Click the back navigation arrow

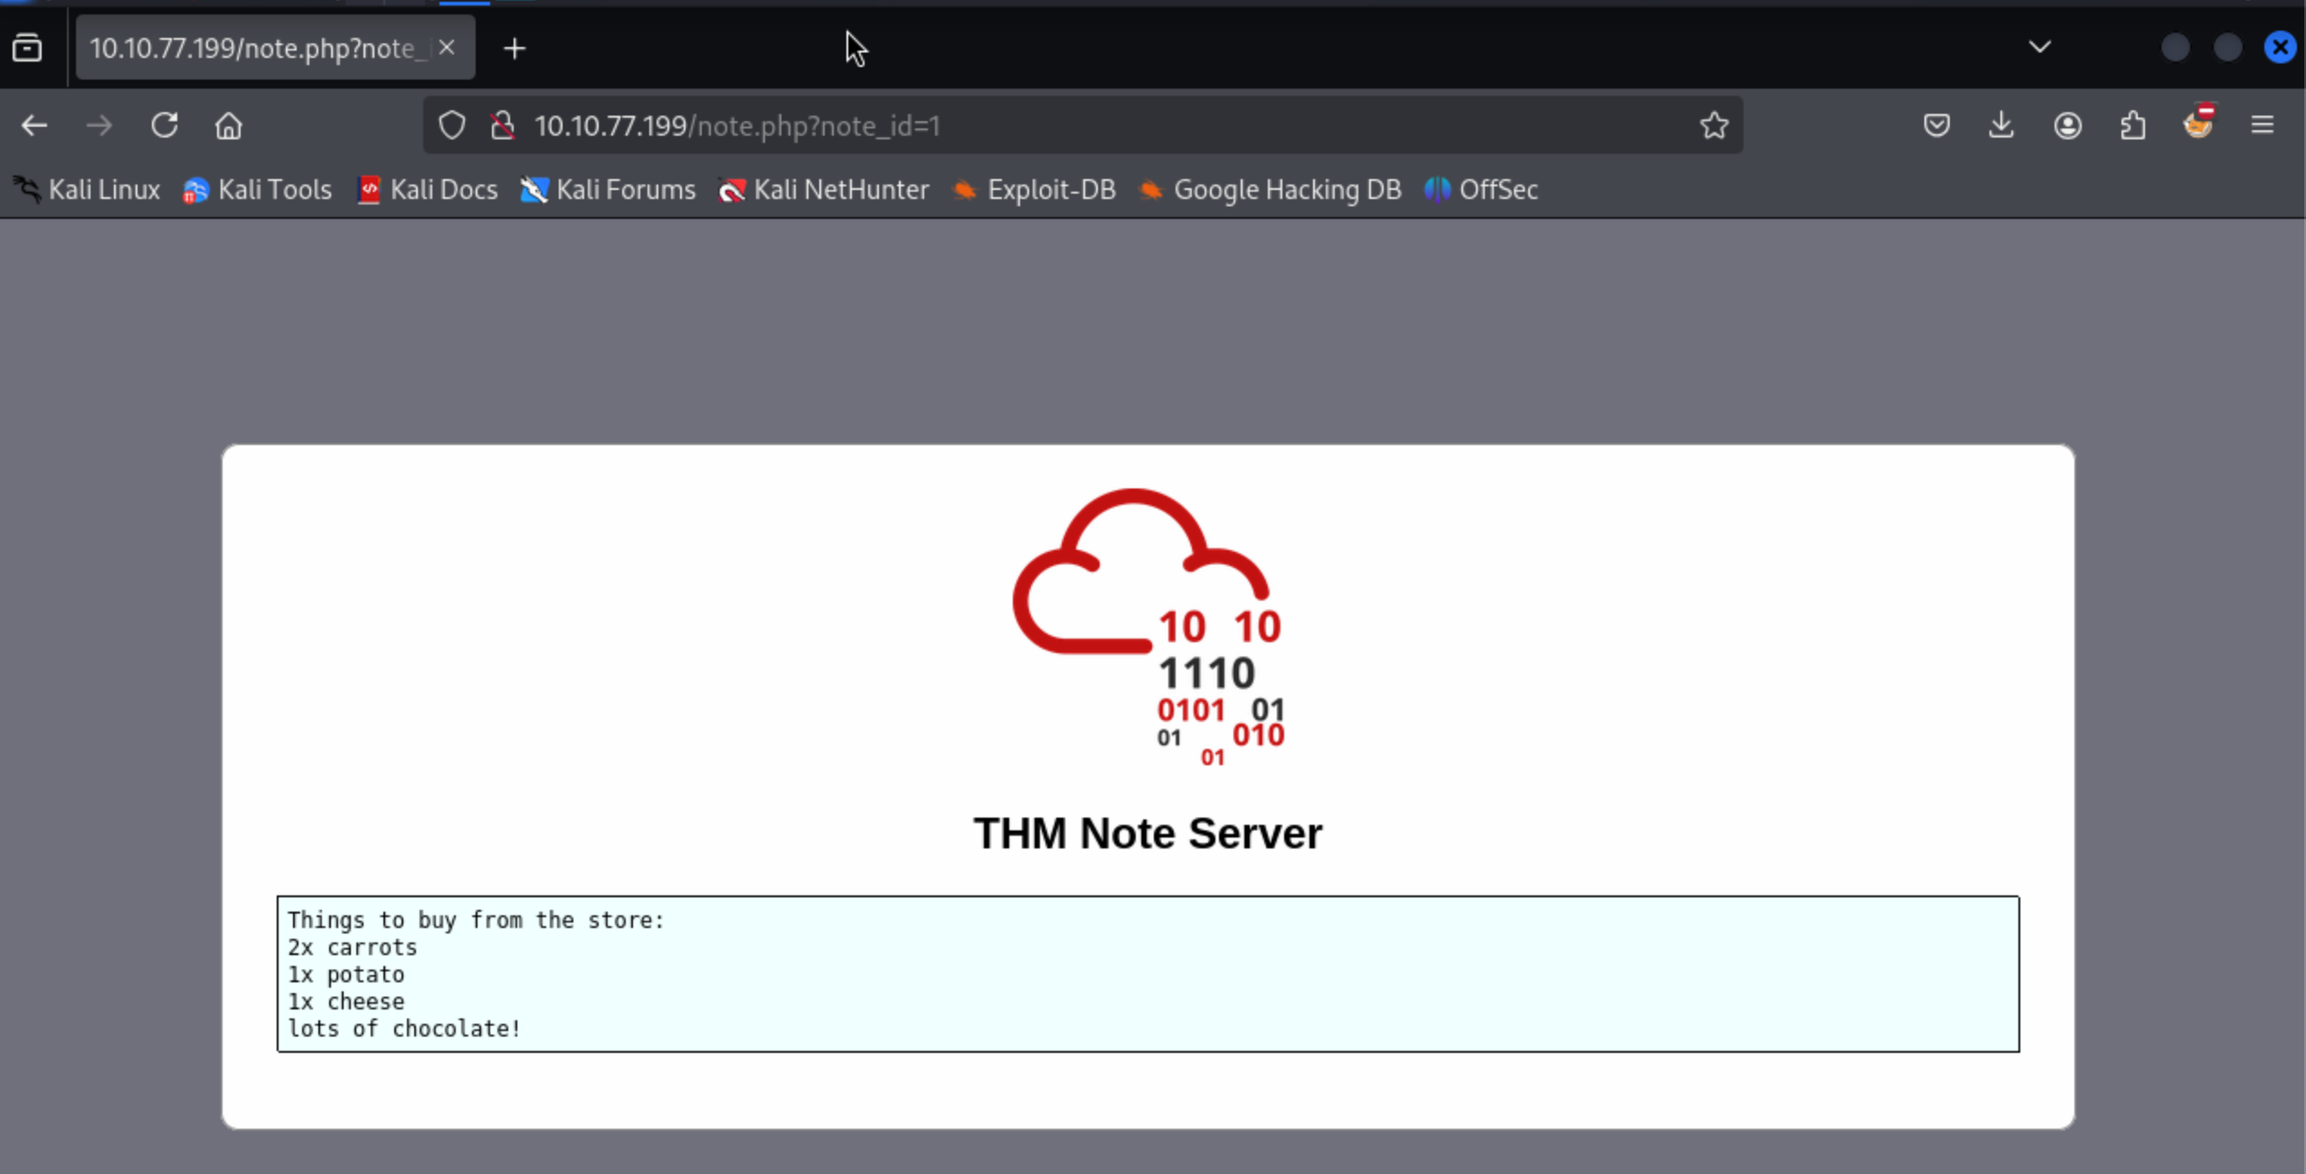34,126
